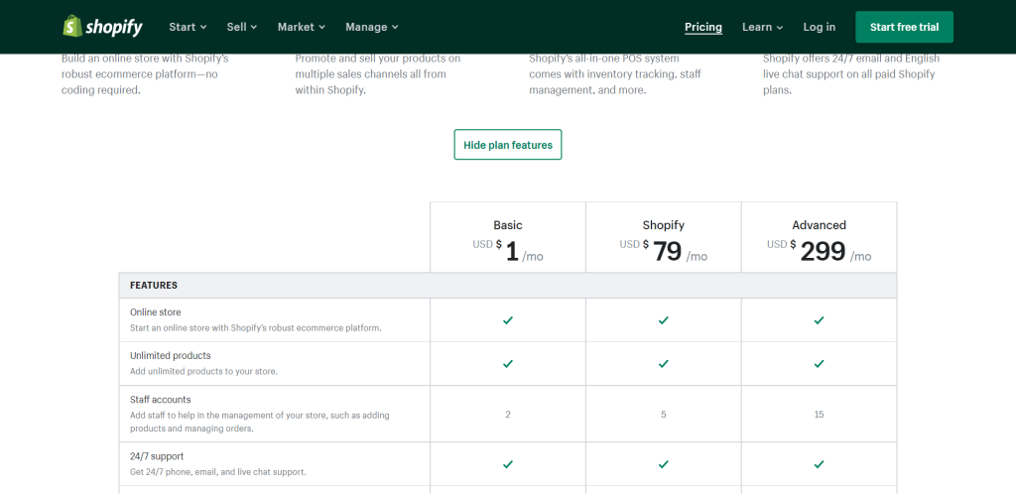Select the Advanced plan header cell
Viewport: 1016px width, 494px height.
(x=819, y=237)
